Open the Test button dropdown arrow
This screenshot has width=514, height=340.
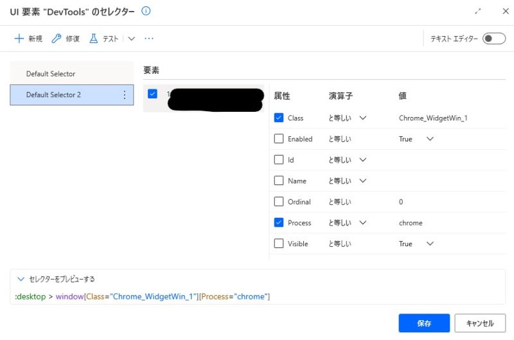132,39
